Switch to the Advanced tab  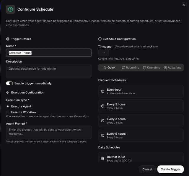tap(172, 68)
